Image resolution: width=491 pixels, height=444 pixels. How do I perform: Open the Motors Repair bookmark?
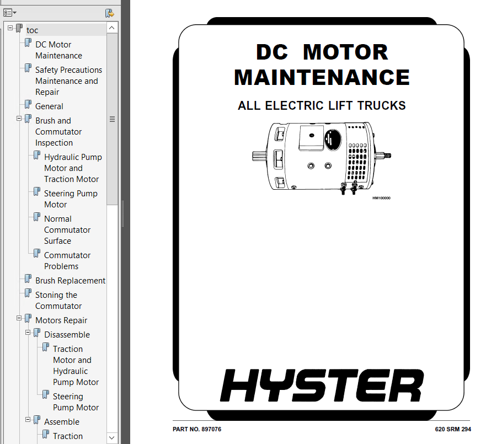point(61,320)
